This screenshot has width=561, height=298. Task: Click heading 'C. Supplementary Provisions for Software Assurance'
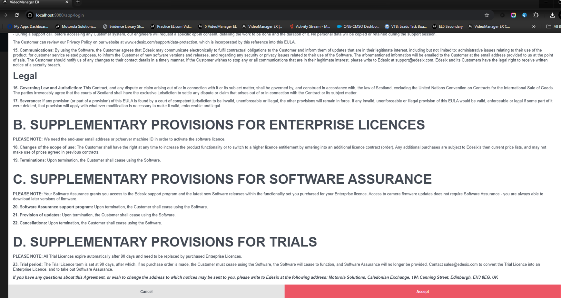[222, 179]
